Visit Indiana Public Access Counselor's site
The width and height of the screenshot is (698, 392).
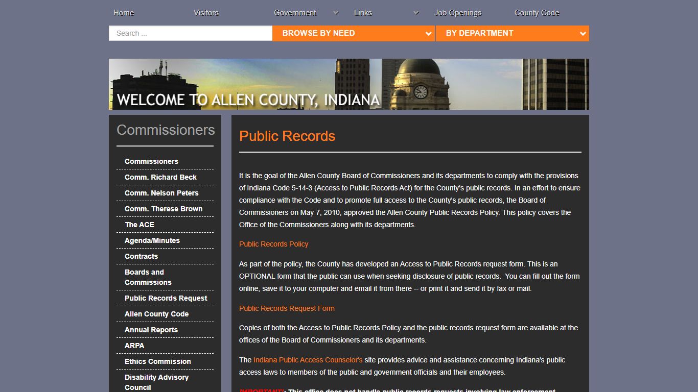tap(308, 360)
